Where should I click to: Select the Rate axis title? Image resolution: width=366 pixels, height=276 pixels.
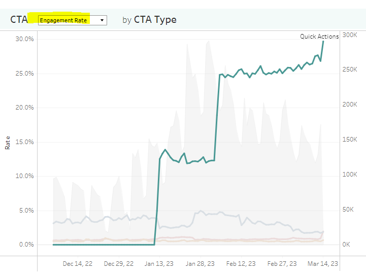8,143
